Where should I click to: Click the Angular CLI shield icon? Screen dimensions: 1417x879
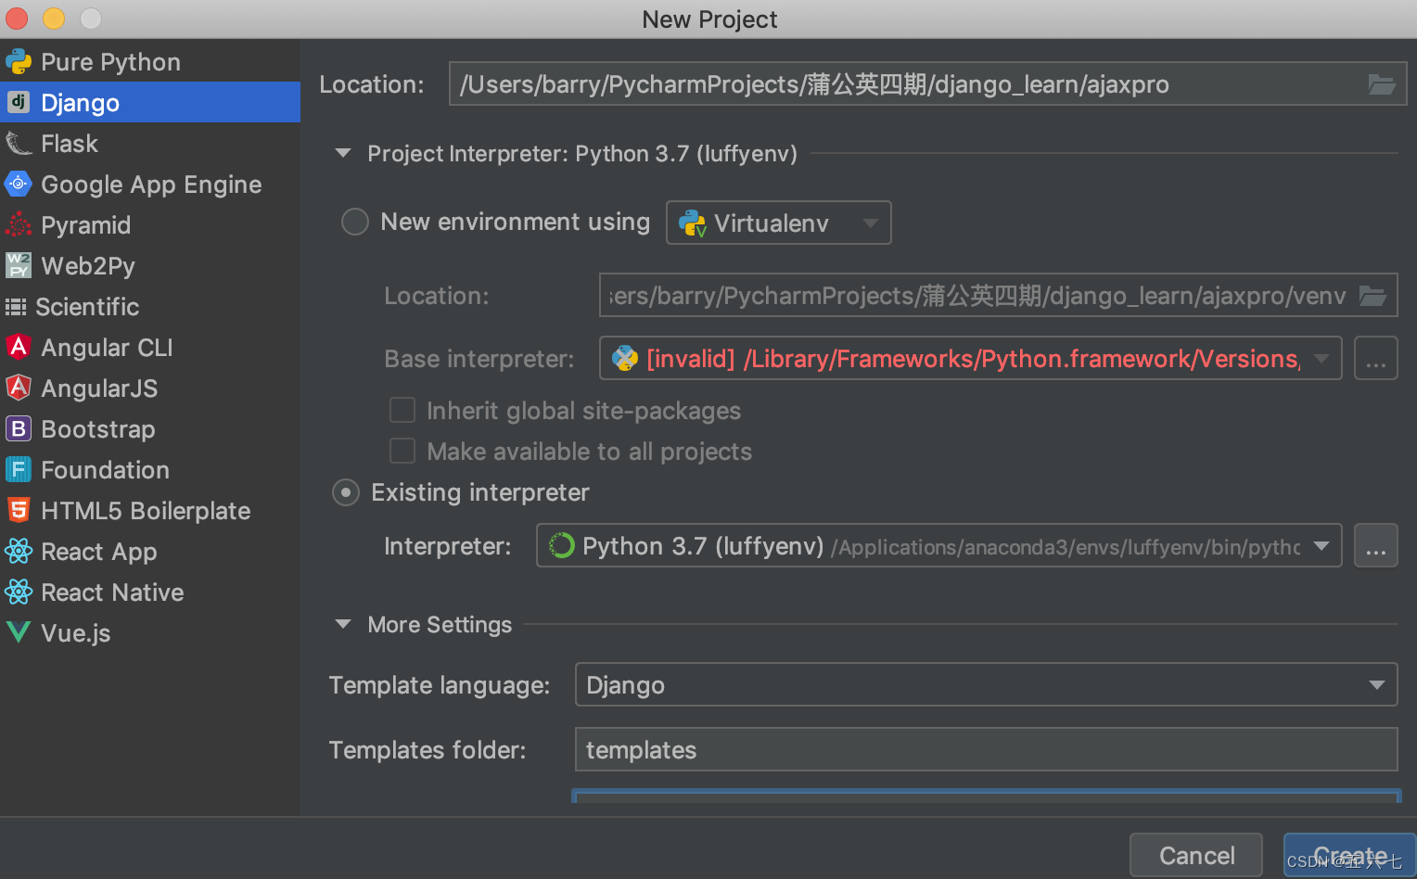coord(19,347)
